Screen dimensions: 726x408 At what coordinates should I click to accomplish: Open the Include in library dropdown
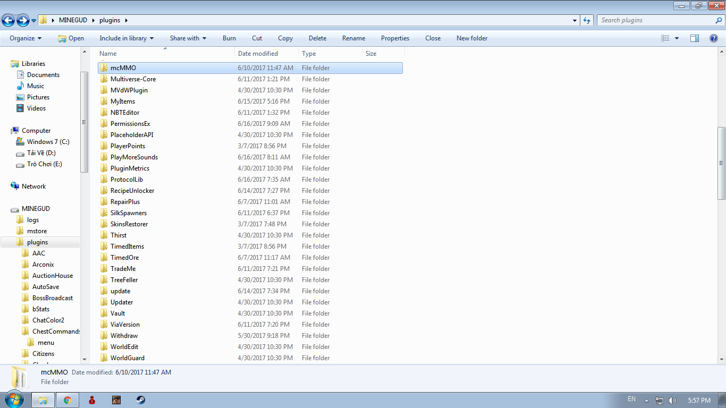tap(126, 38)
